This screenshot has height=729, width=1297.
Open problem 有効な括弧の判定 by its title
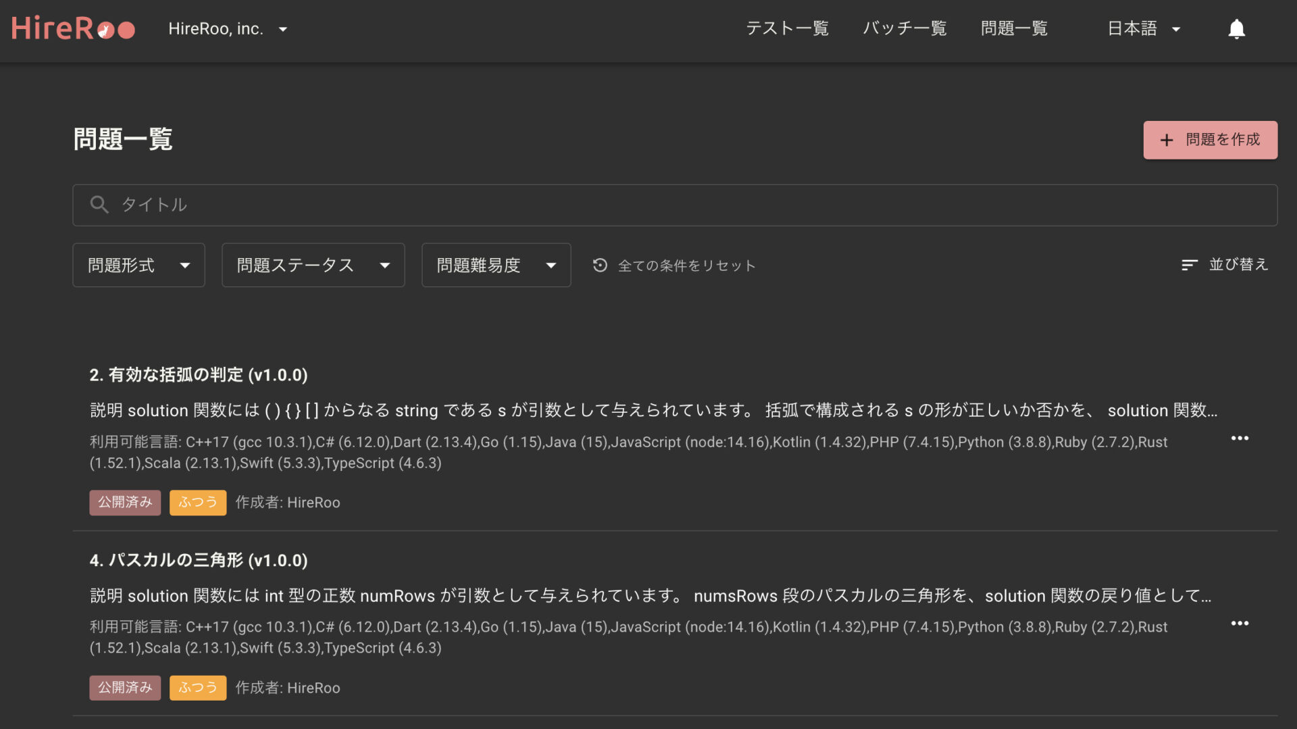199,375
